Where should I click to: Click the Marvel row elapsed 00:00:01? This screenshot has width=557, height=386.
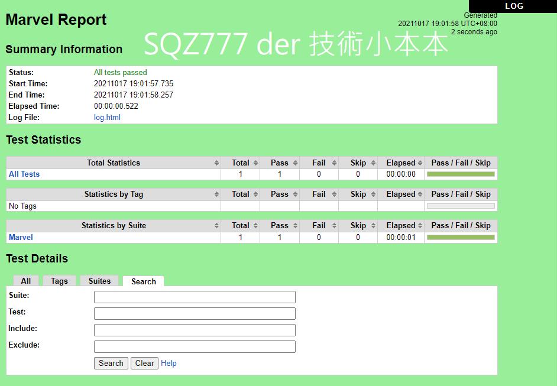[x=401, y=237]
